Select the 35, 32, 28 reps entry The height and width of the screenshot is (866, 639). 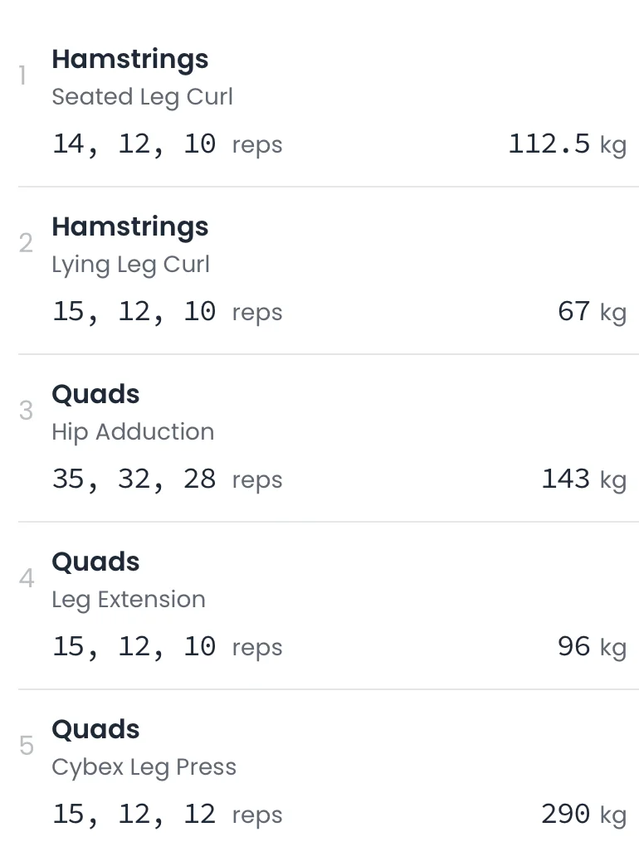click(167, 479)
